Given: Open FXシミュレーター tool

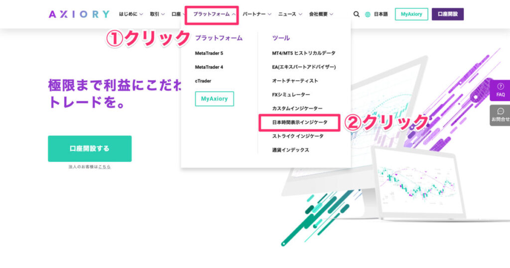Looking at the screenshot, I should pos(291,95).
